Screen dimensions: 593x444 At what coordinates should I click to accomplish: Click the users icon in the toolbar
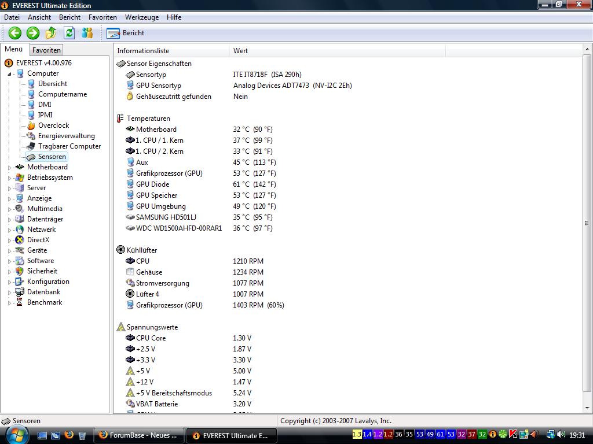(x=87, y=33)
